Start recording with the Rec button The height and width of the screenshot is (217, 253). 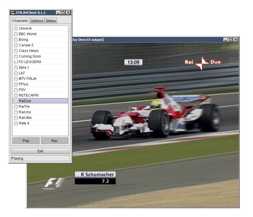(x=55, y=141)
